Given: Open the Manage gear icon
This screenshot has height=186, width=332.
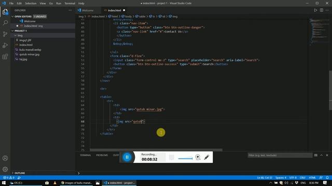Looking at the screenshot, I should click(5, 169).
